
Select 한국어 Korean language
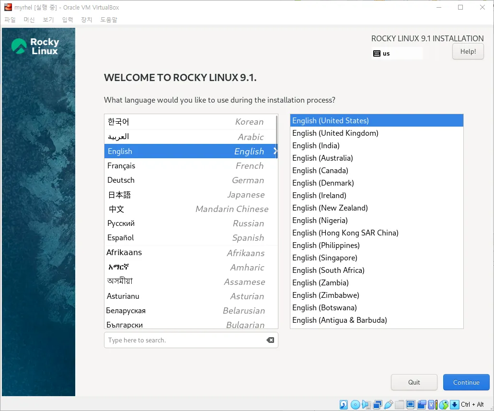[191, 122]
